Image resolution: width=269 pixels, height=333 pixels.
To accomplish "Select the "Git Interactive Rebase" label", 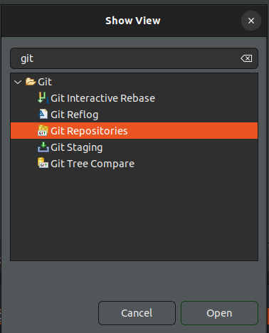I will point(102,98).
